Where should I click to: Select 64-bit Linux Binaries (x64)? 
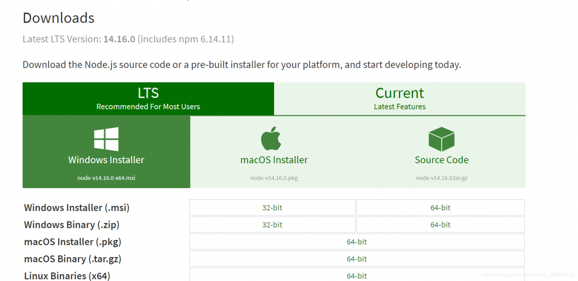pos(357,275)
